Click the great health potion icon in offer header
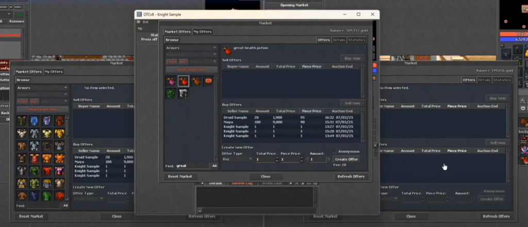 pyautogui.click(x=227, y=51)
